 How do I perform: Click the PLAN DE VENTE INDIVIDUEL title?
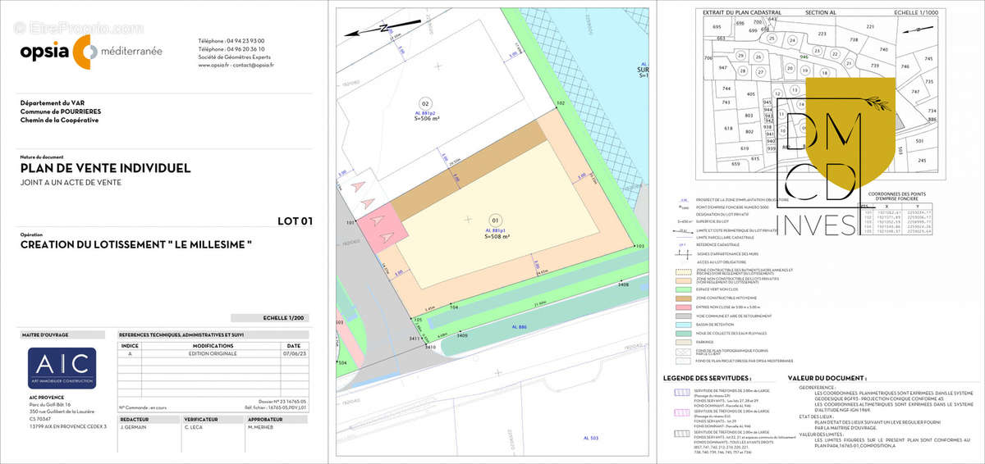[105, 168]
